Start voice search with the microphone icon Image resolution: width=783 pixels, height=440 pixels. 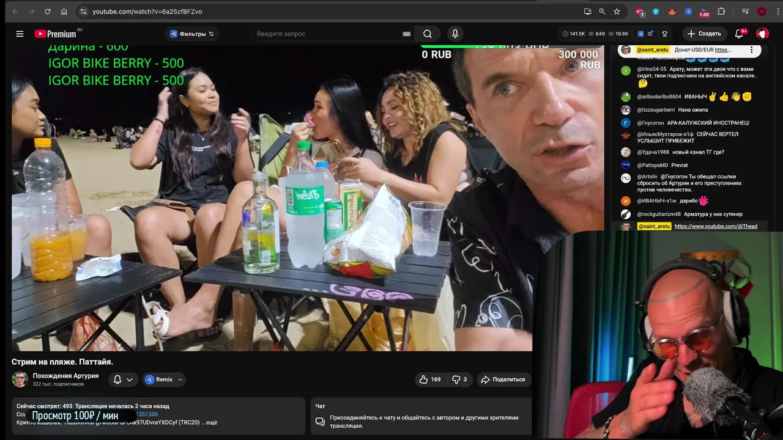[x=455, y=34]
